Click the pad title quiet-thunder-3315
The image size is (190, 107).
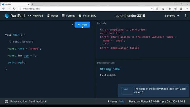130,16
